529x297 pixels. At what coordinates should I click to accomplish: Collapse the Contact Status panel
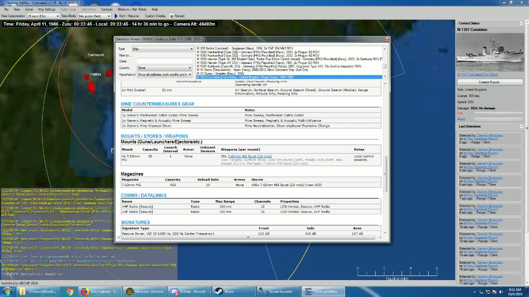coord(521,23)
